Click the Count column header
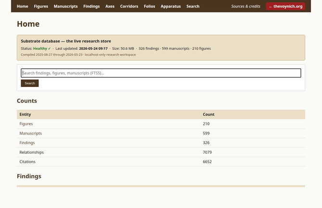 [x=209, y=114]
